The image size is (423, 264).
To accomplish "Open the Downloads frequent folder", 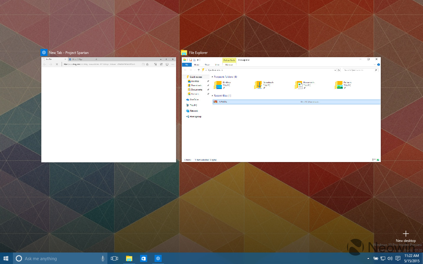I will pos(264,85).
